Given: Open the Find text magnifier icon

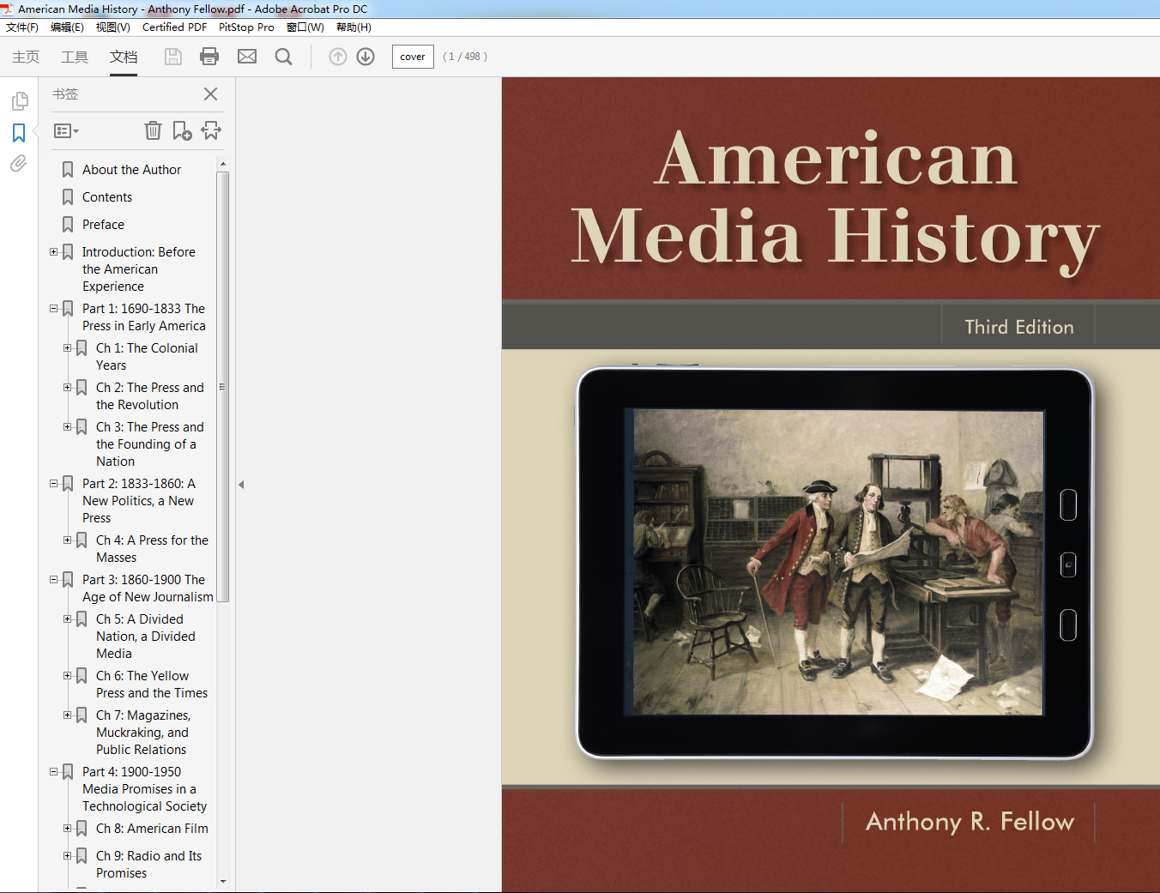Looking at the screenshot, I should click(283, 57).
